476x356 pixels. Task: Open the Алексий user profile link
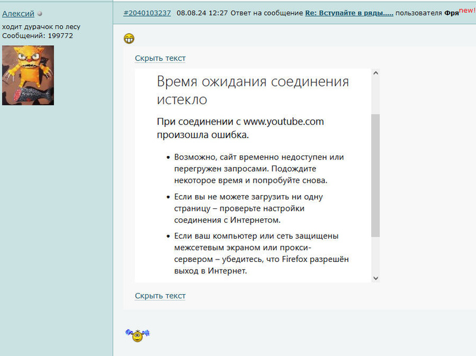pyautogui.click(x=18, y=14)
